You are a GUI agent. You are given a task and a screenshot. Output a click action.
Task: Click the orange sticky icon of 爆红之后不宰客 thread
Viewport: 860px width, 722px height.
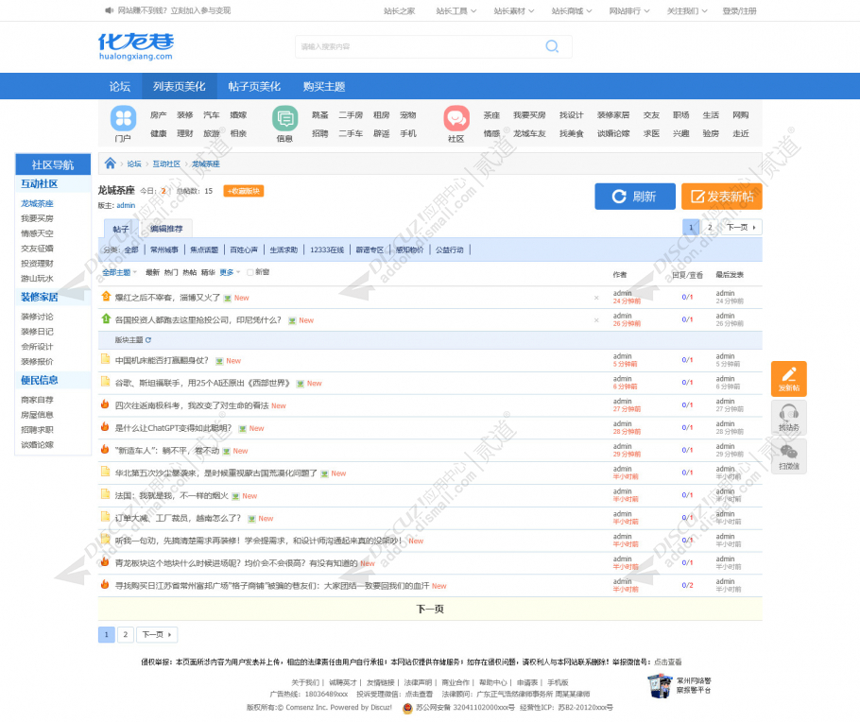106,297
